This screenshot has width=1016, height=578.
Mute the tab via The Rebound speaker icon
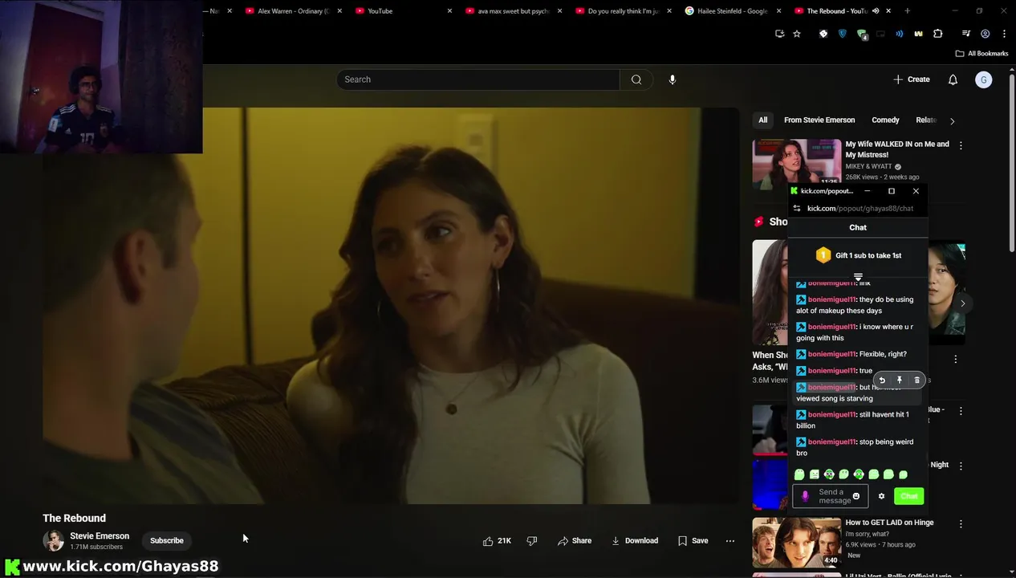[x=876, y=11]
